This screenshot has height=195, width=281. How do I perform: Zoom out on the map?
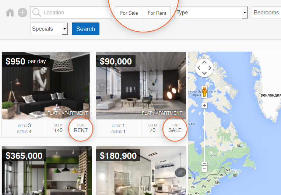pyautogui.click(x=204, y=169)
